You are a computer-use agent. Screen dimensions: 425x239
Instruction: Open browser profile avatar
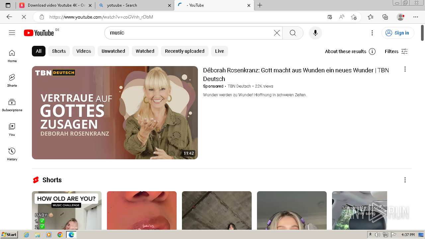[401, 17]
